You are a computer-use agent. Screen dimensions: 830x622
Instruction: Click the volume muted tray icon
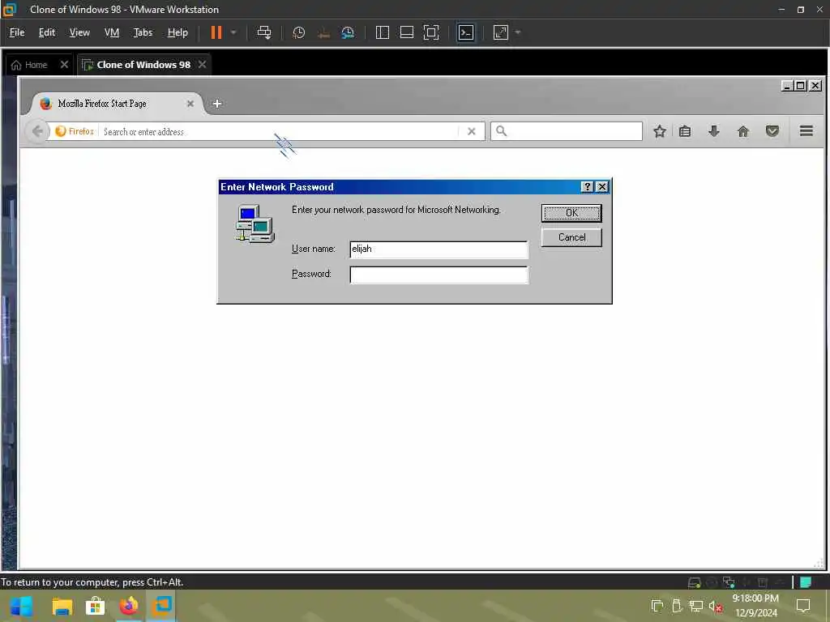[x=715, y=607]
